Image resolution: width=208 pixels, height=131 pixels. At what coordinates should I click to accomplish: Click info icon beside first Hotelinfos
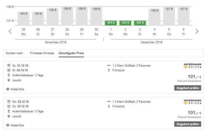tap(7, 89)
